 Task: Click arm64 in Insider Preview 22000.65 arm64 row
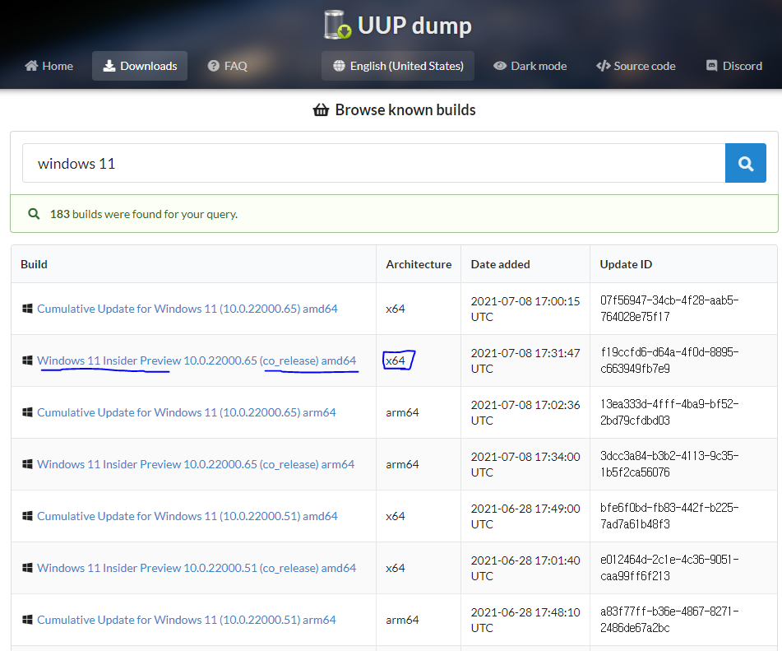click(x=402, y=465)
